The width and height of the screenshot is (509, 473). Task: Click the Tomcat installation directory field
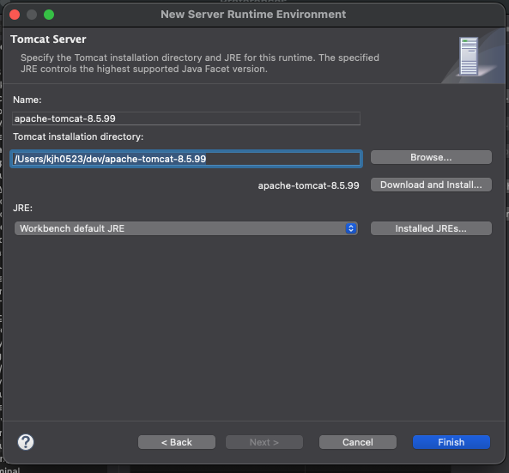click(x=186, y=159)
